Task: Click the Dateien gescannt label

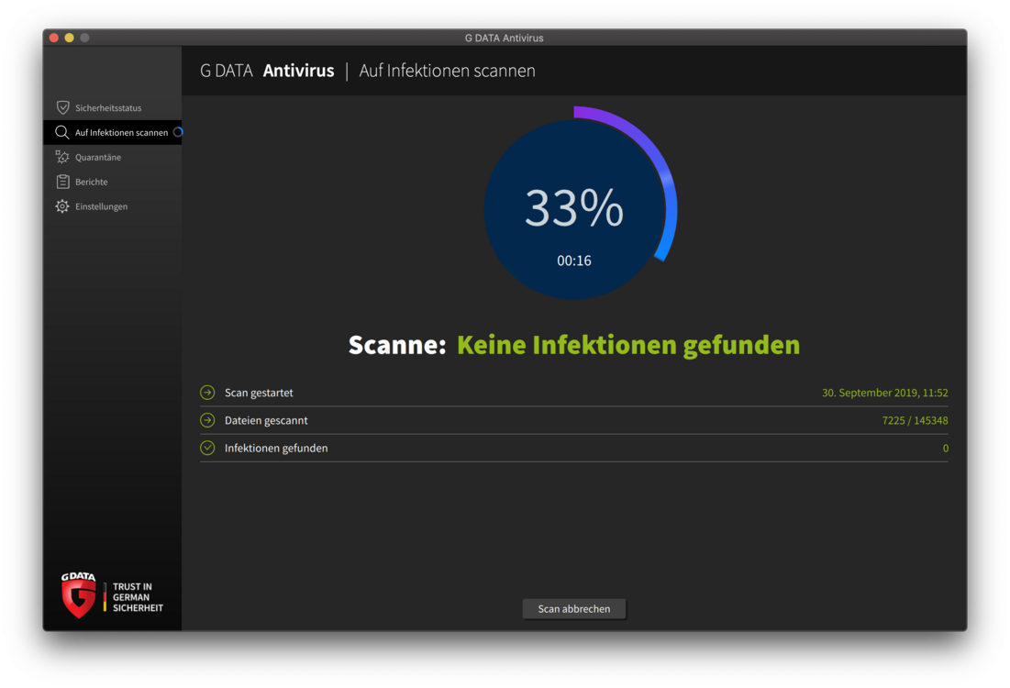Action: tap(266, 420)
